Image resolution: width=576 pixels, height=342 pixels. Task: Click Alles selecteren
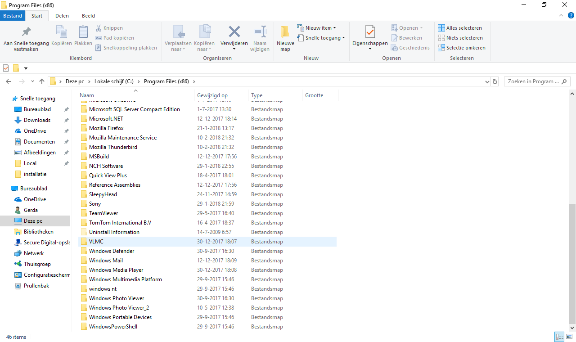[x=459, y=28]
